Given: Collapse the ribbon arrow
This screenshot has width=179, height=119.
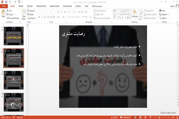Looking at the screenshot, I should (177, 22).
